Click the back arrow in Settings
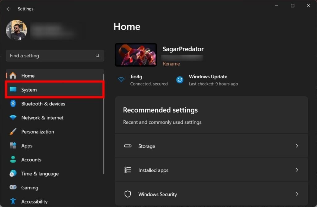Screen dimensions: 317x207 pyautogui.click(x=8, y=9)
